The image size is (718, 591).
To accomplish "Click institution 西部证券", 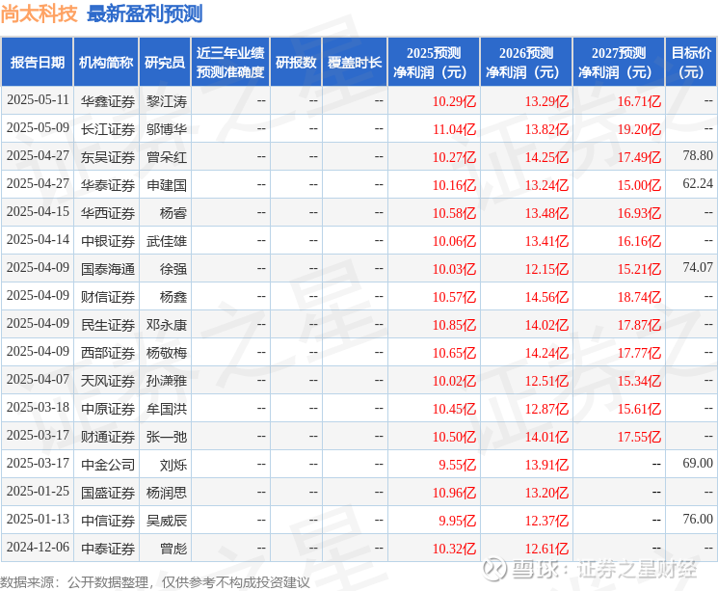I will (108, 353).
